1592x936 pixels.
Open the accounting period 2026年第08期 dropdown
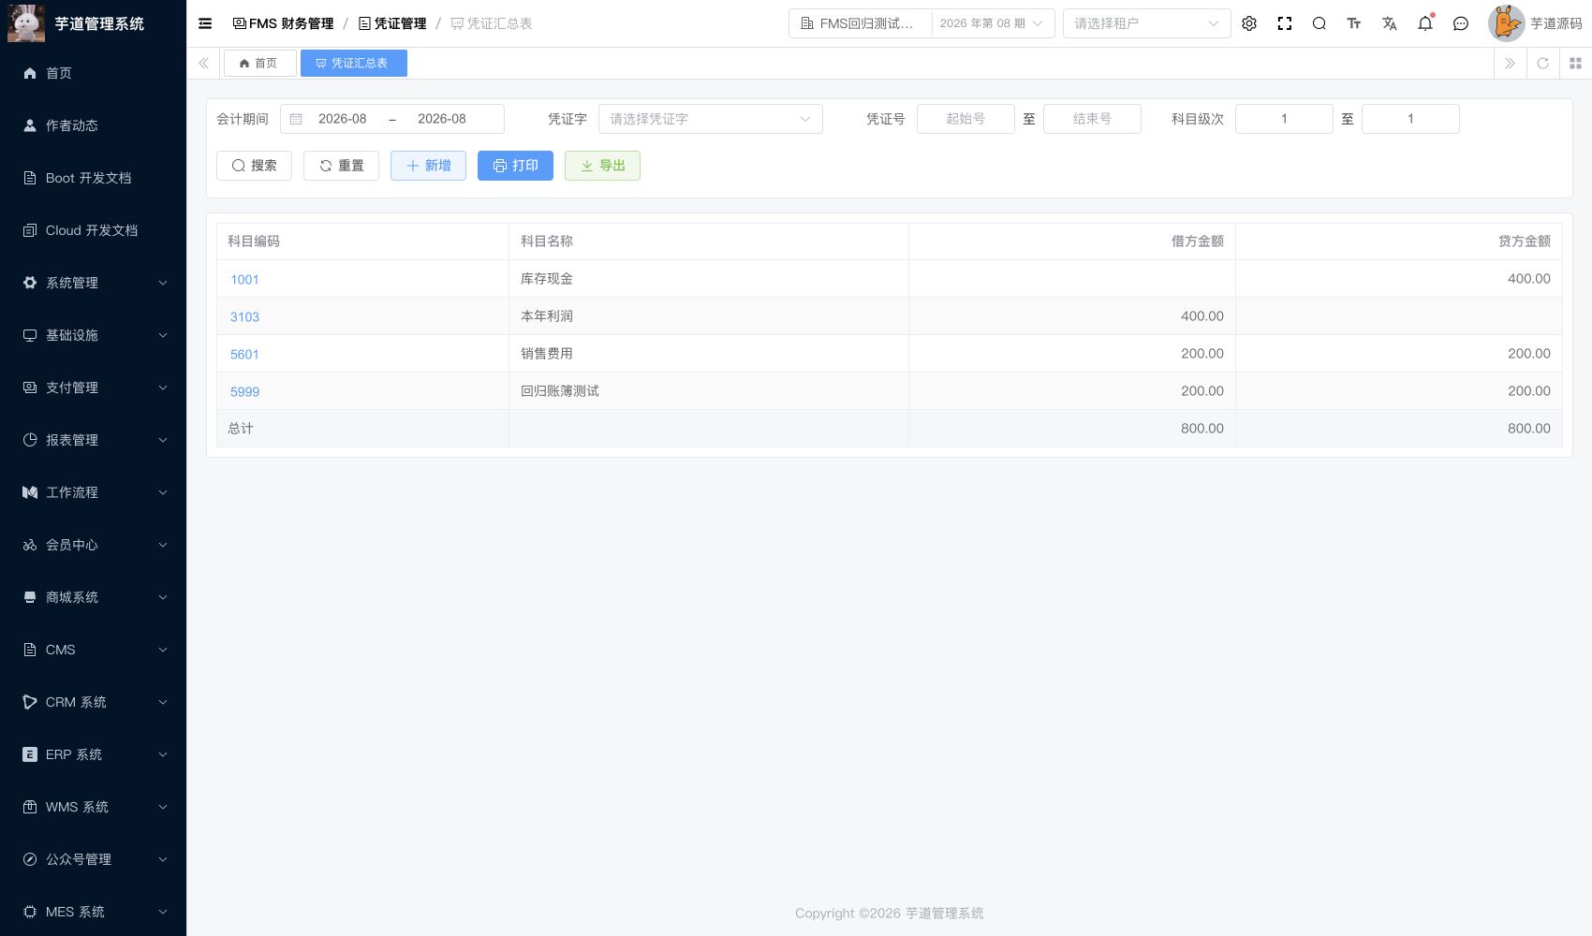coord(992,23)
